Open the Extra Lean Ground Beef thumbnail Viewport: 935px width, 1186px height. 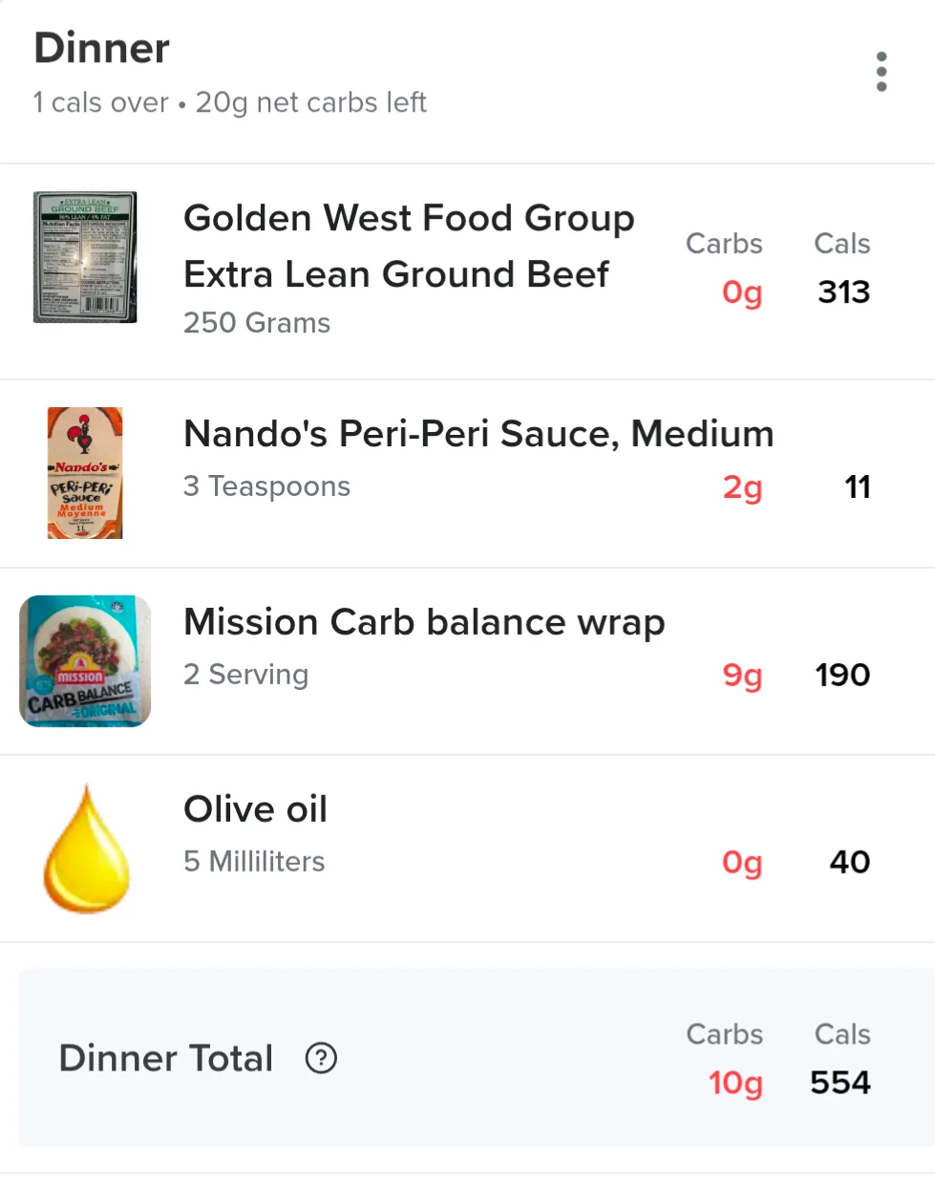[x=85, y=257]
